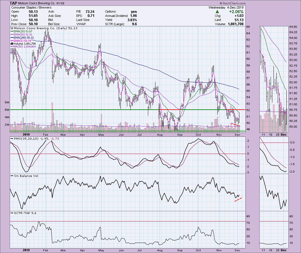Click the date 'Wednesday 4-Dec-2019'
This screenshot has height=253, width=301.
click(226, 7)
